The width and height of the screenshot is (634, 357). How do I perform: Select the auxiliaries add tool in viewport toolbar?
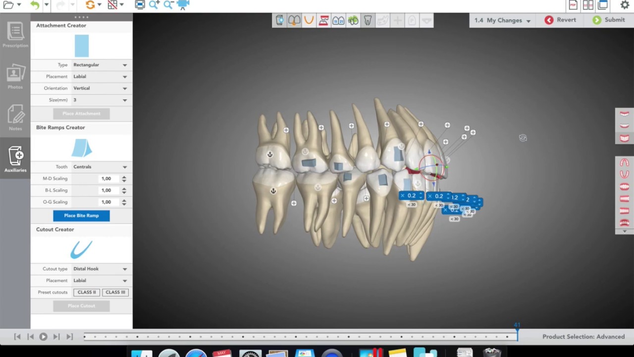280,20
